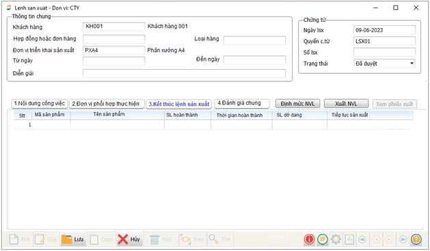This screenshot has width=430, height=251.
Task: Click the Phân xưởng A4 name text
Action: point(166,50)
